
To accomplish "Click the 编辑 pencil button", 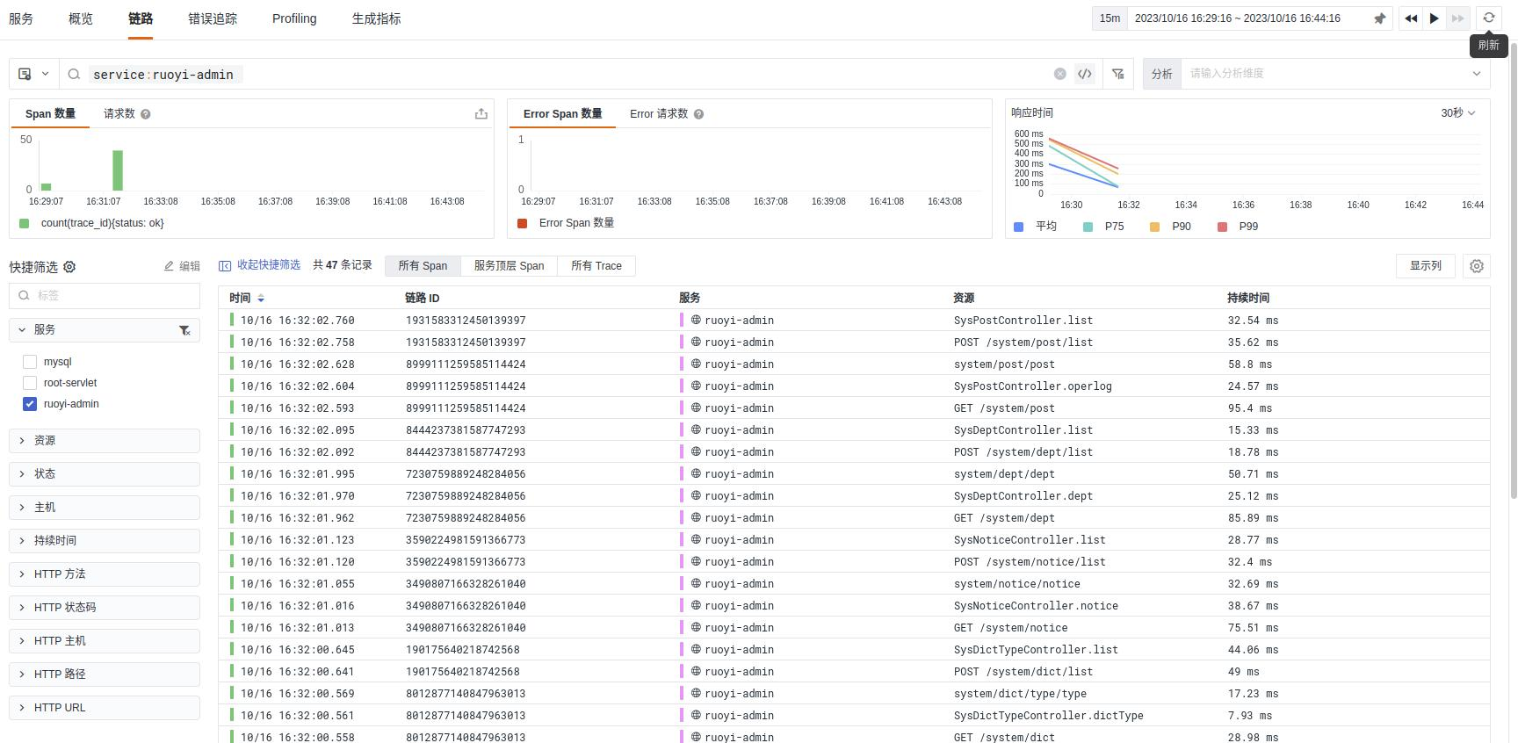I will (182, 266).
